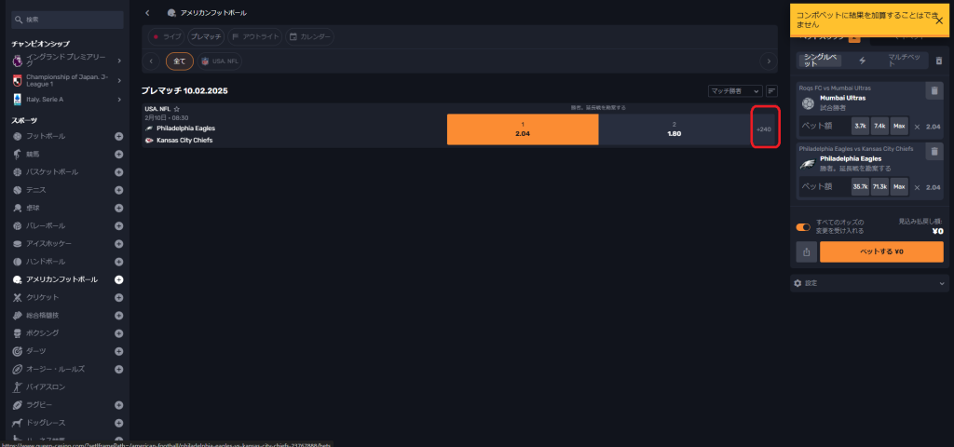Set Mumbai Ultras stake to 7.4k
Image resolution: width=954 pixels, height=447 pixels.
(x=879, y=127)
